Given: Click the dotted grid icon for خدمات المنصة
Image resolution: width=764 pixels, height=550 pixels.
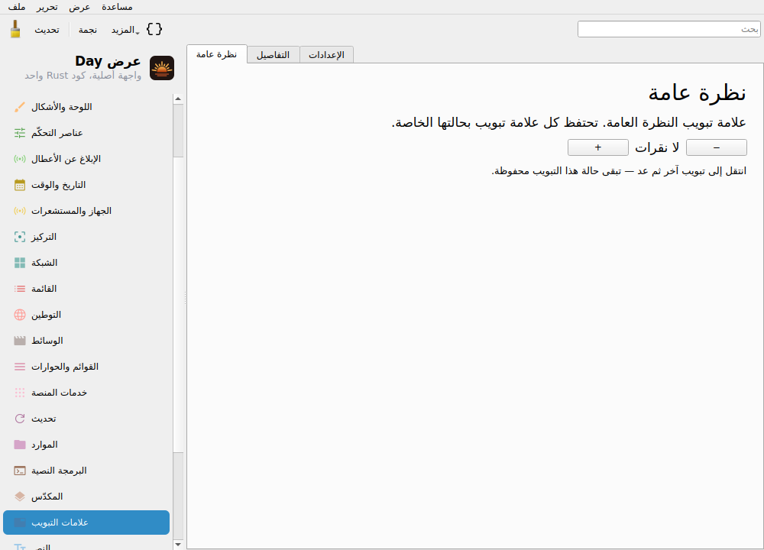Looking at the screenshot, I should 20,393.
